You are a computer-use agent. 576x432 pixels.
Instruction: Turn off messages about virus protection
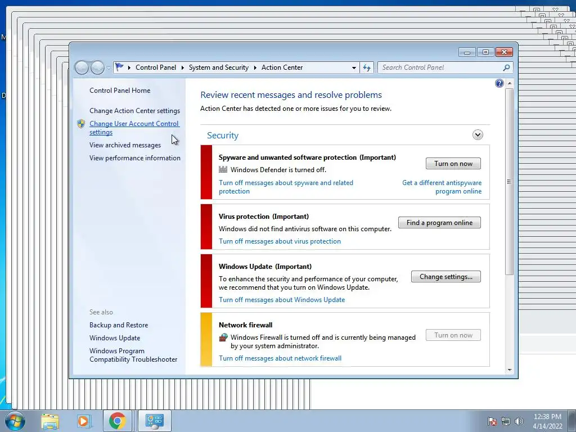tap(280, 241)
